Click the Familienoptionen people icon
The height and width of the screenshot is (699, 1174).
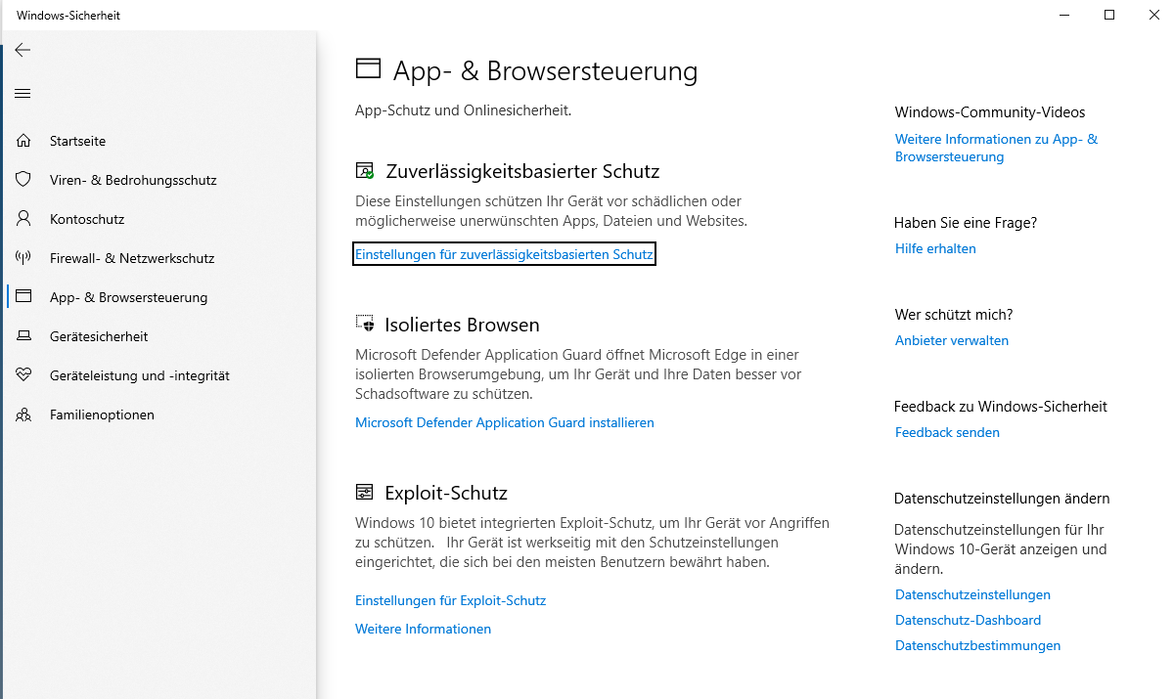pyautogui.click(x=23, y=415)
